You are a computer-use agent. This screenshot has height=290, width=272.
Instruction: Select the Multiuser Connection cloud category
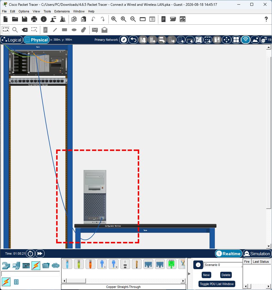(x=56, y=266)
